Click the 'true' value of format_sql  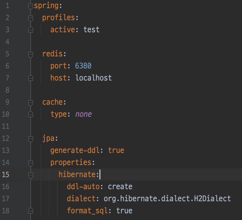pyautogui.click(x=124, y=211)
